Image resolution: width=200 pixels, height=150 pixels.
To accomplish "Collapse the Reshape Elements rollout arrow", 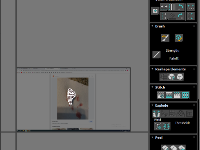I will coord(152,69).
